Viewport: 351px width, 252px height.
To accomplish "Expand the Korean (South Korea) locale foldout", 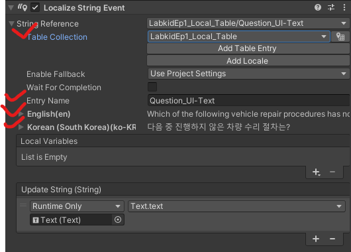I will pyautogui.click(x=21, y=127).
